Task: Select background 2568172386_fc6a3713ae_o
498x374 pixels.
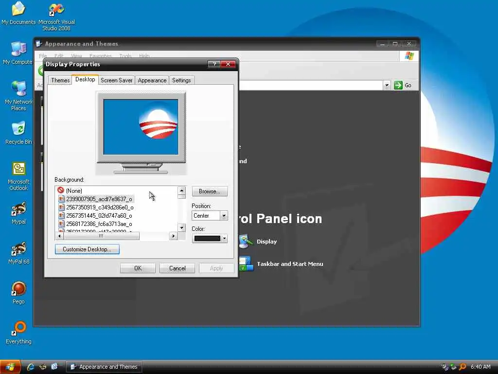Action: click(95, 224)
